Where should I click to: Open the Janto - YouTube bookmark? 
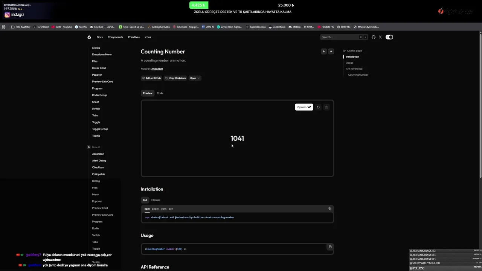62,27
